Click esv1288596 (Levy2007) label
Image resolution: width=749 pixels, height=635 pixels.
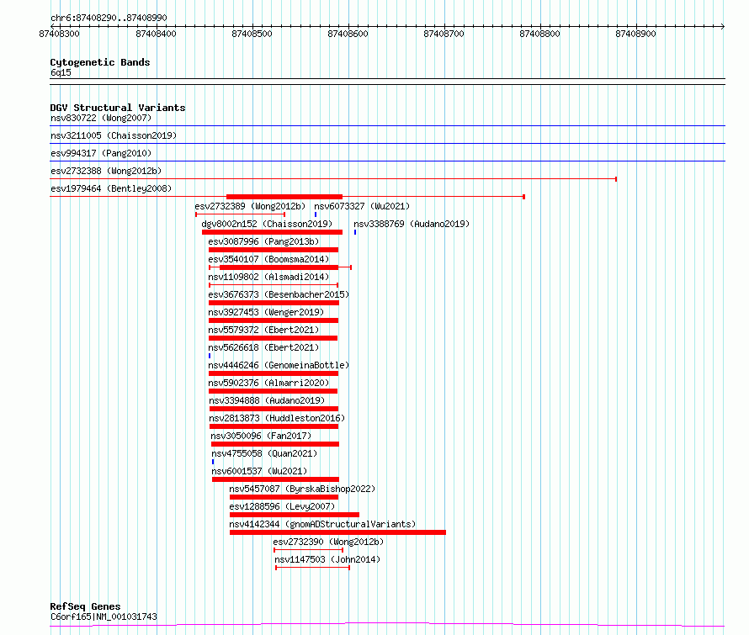282,506
